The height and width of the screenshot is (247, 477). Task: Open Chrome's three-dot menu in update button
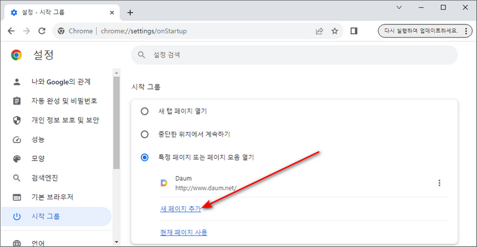pos(466,31)
